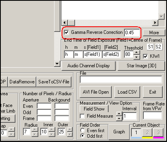This screenshot has height=142, width=167.
Task: Select the Even first field order
Action: [83, 130]
